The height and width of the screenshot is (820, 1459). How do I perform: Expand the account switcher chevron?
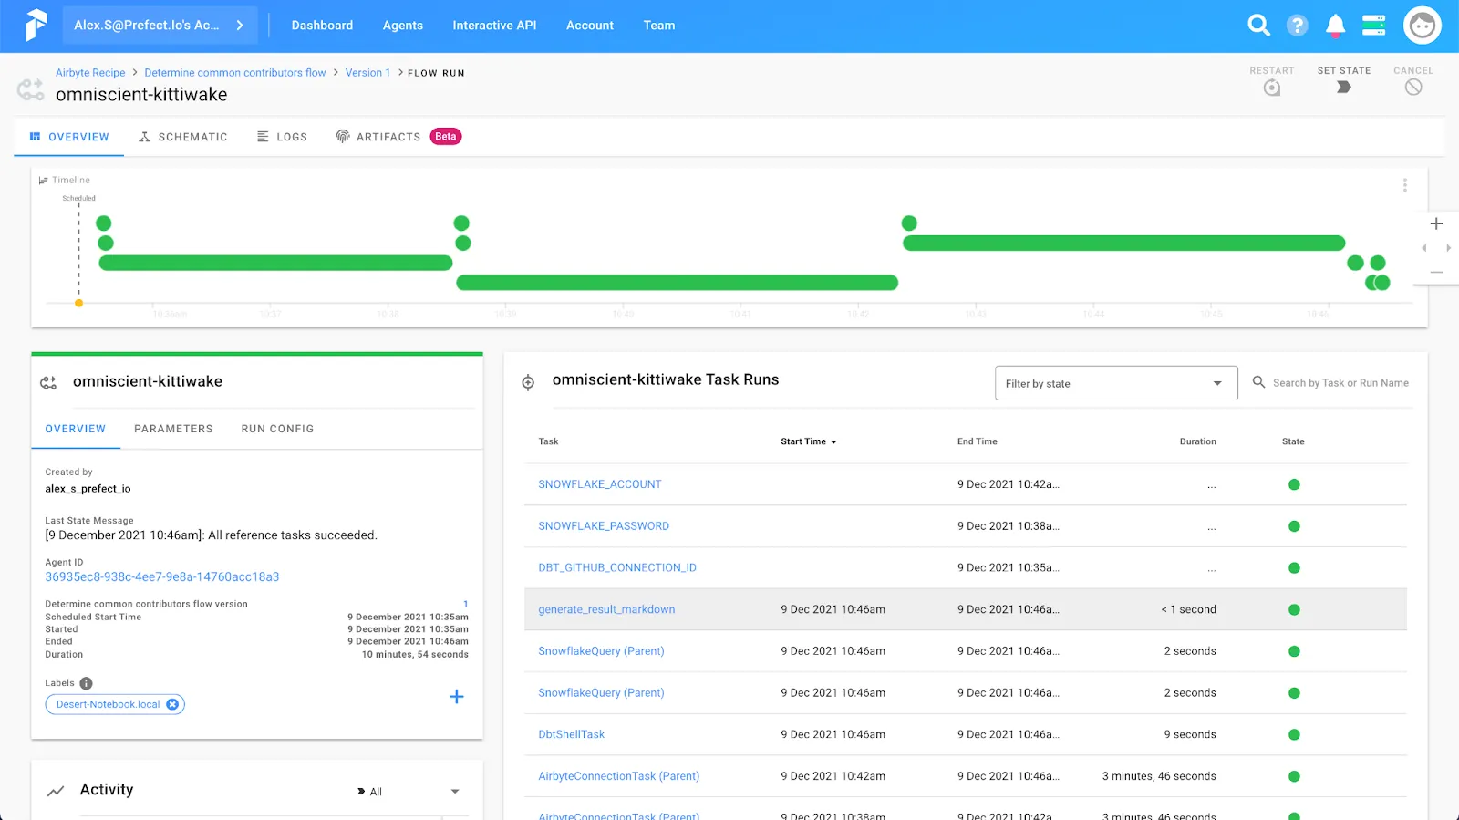point(240,26)
